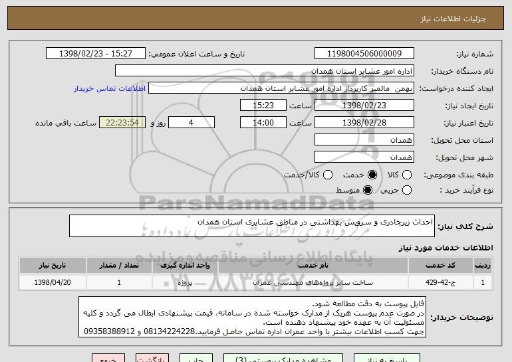
Task: Click the اطلاعات خدمات مورد نیاز heading
Action: pos(446,248)
